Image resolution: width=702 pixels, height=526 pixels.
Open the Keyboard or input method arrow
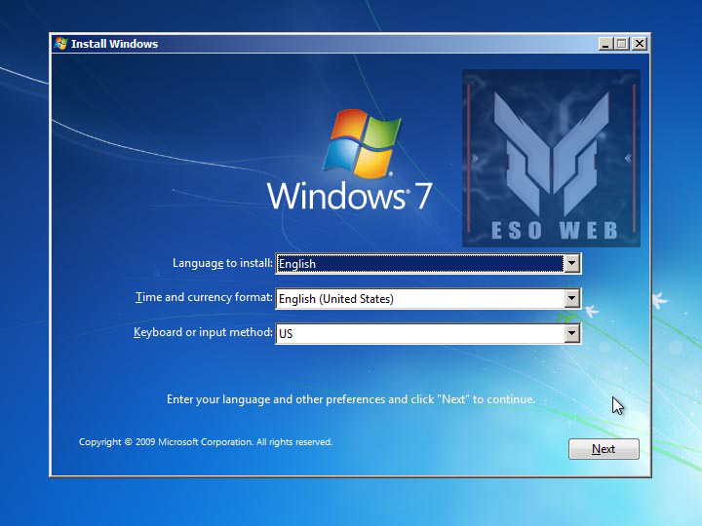pos(571,333)
